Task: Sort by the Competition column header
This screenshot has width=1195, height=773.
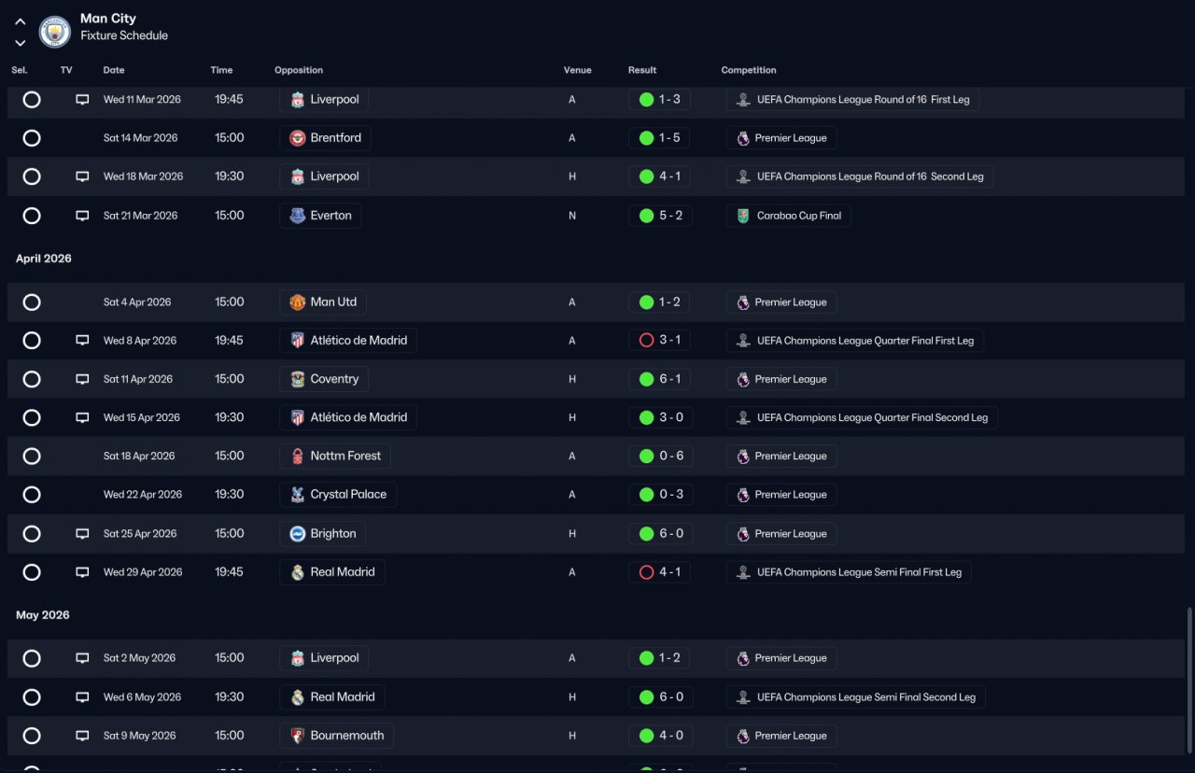Action: pyautogui.click(x=749, y=70)
